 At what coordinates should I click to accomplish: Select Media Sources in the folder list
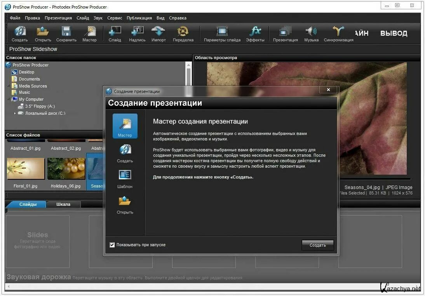[x=33, y=86]
